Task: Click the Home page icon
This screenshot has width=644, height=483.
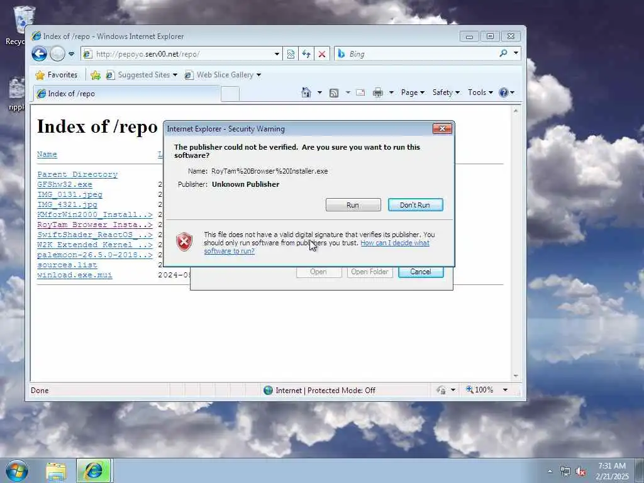Action: pos(306,92)
